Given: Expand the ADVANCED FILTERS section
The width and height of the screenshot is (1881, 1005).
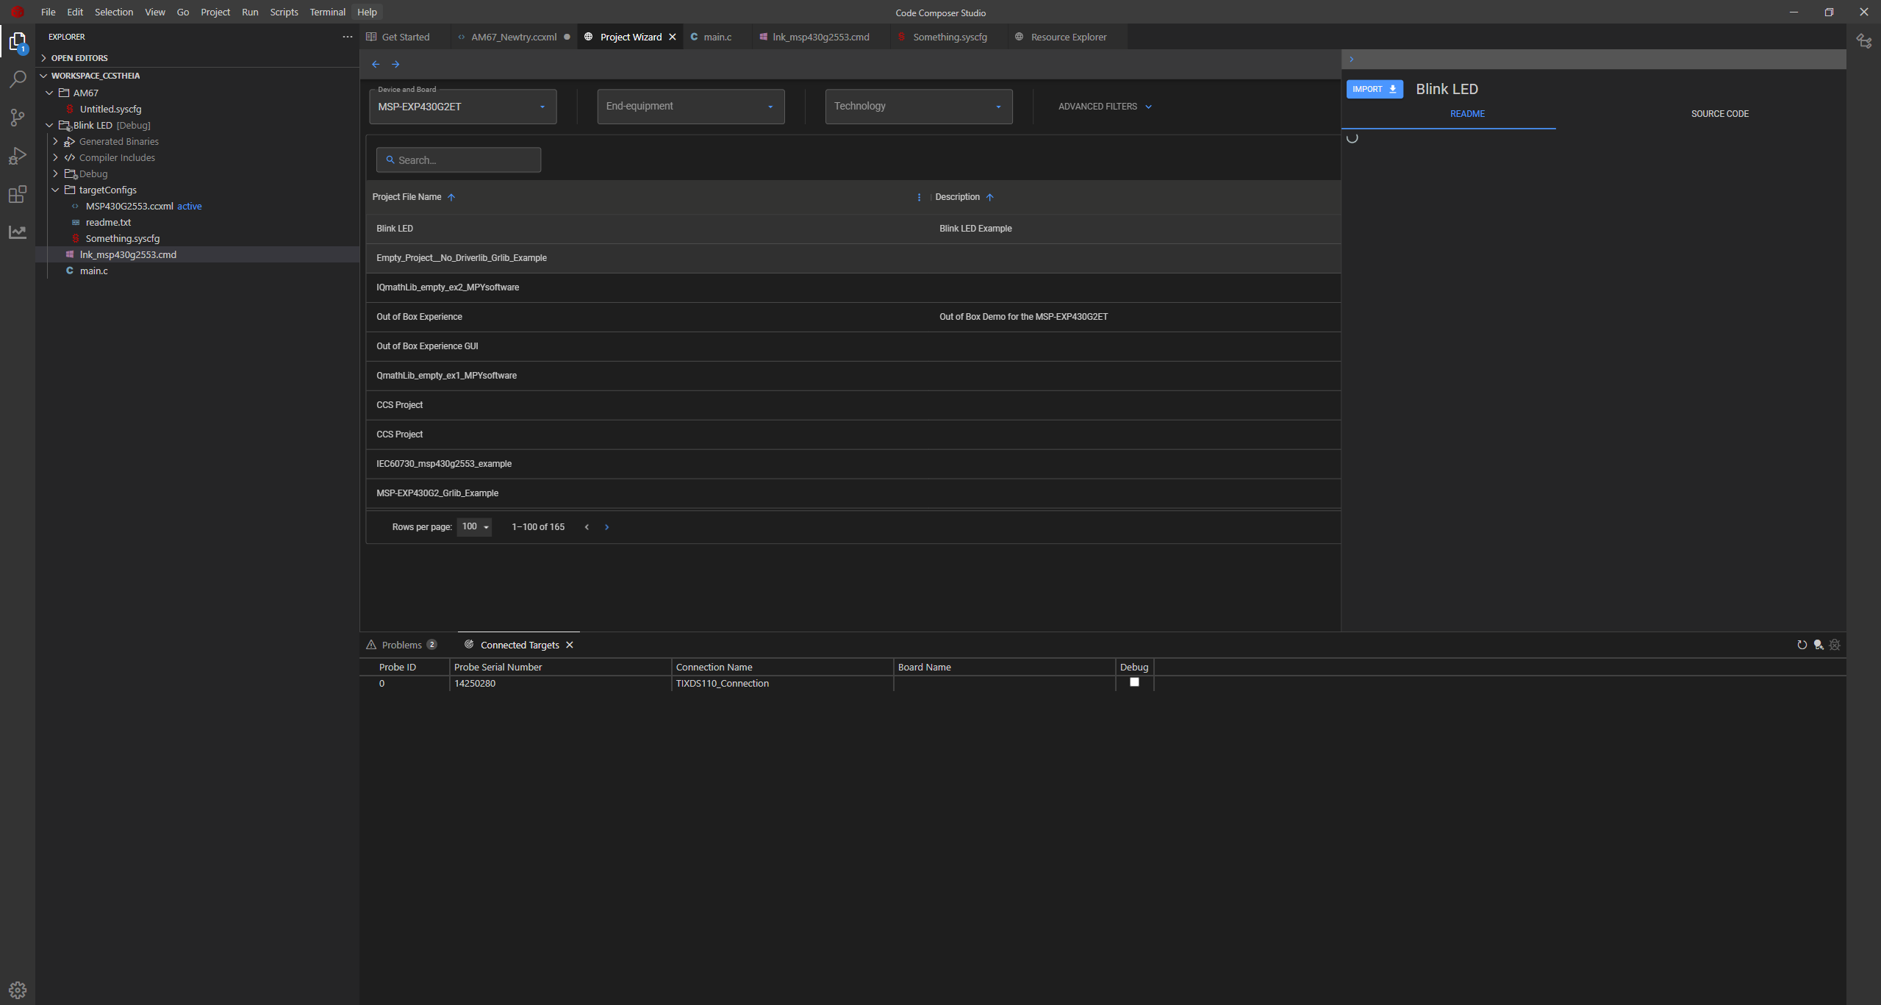Looking at the screenshot, I should pyautogui.click(x=1105, y=107).
